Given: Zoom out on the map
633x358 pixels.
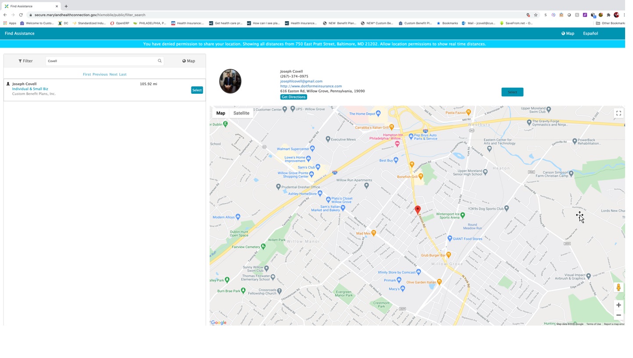Looking at the screenshot, I should [x=619, y=315].
